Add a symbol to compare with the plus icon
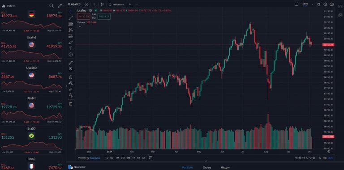344x170 pixels. pyautogui.click(x=86, y=4)
